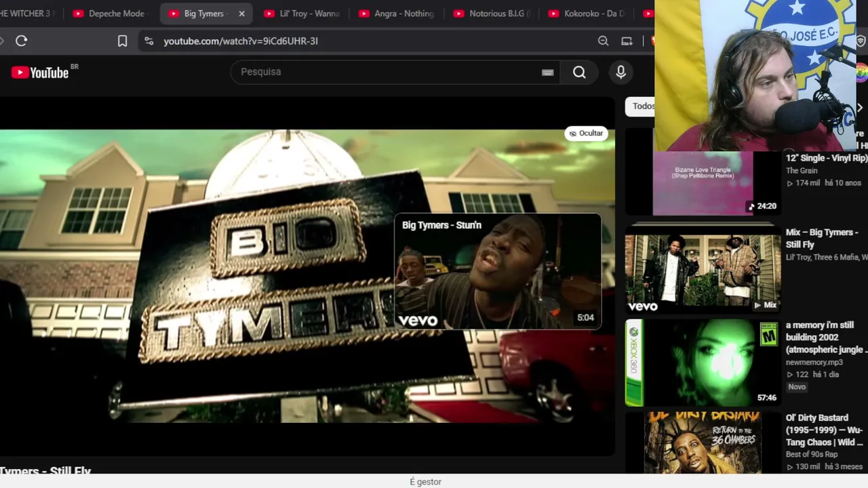Bookmark this page in the address bar
Viewport: 868px width, 488px height.
tap(122, 41)
